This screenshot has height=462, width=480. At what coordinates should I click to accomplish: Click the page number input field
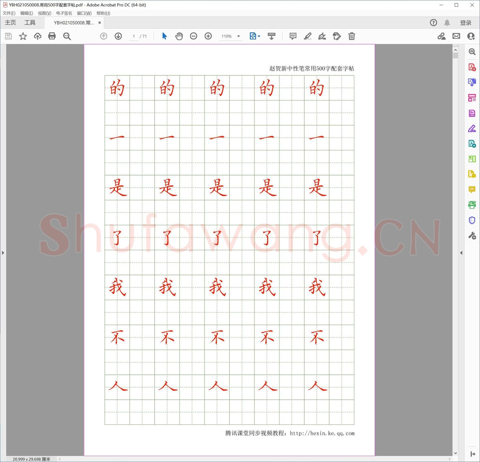coord(134,36)
